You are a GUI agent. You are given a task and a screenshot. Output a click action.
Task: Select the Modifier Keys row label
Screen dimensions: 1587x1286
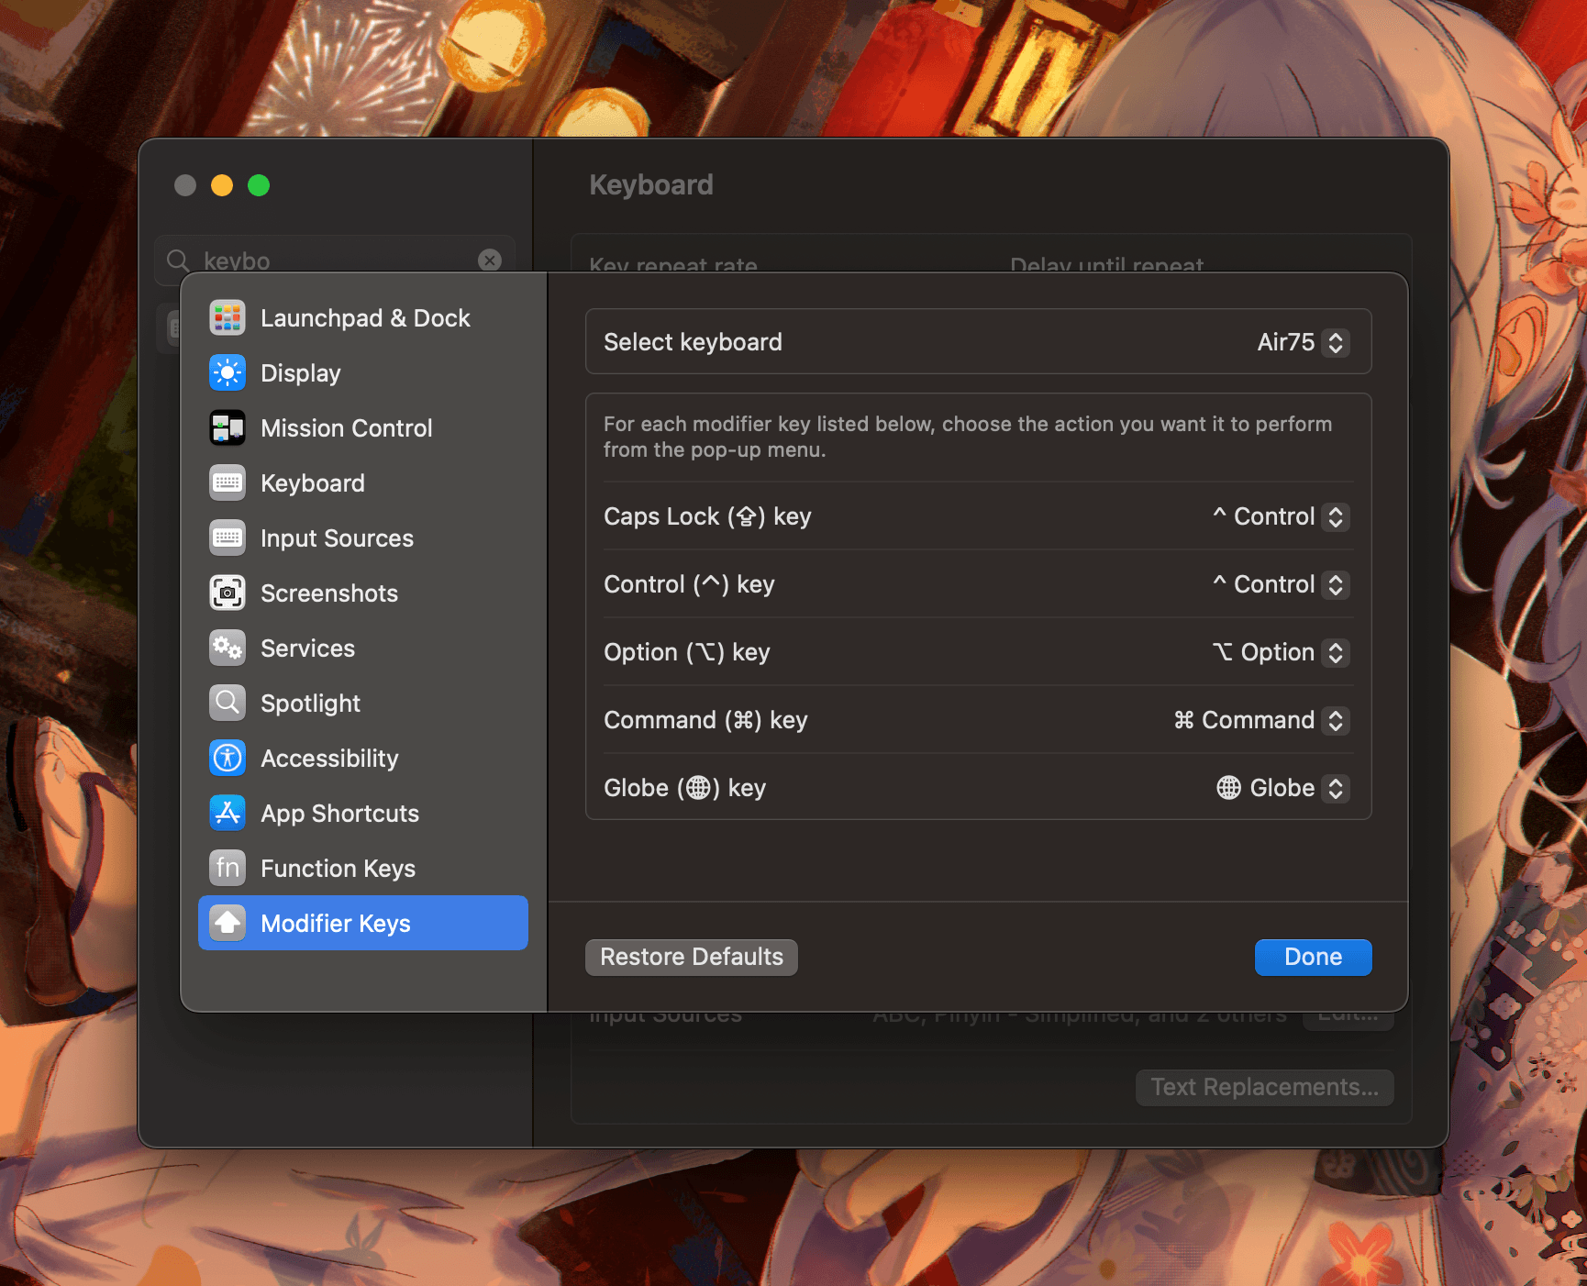[336, 924]
